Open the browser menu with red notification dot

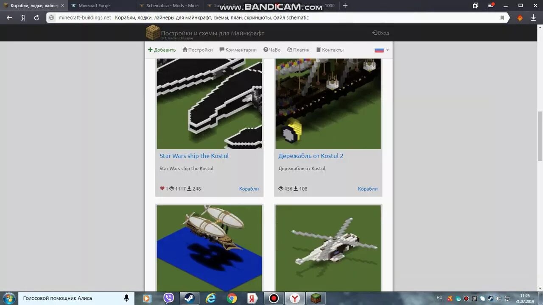[x=491, y=6]
